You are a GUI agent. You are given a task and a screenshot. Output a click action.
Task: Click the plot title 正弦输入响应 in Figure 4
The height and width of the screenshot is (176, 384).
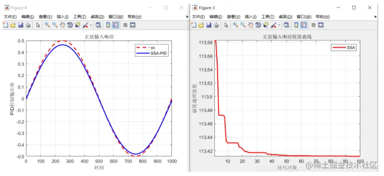point(99,37)
